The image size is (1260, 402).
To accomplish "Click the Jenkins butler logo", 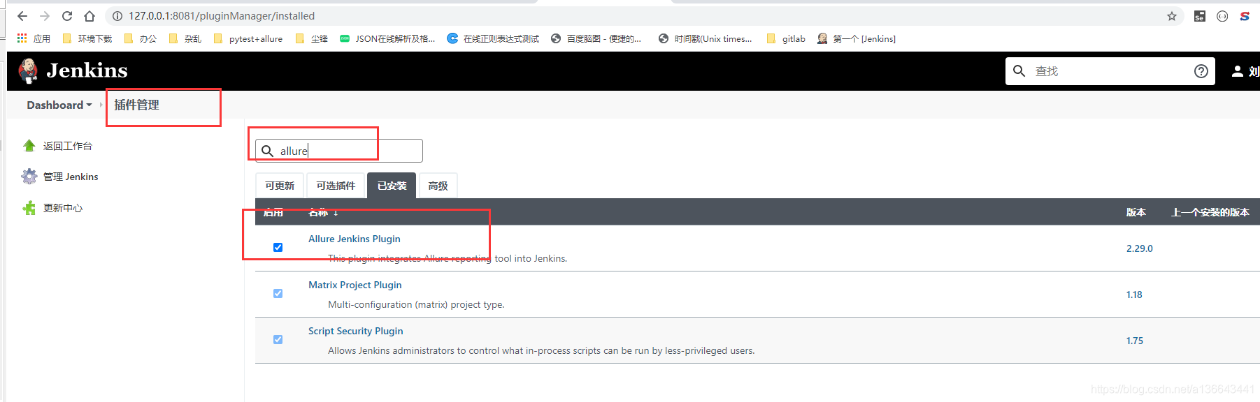I will tap(28, 70).
